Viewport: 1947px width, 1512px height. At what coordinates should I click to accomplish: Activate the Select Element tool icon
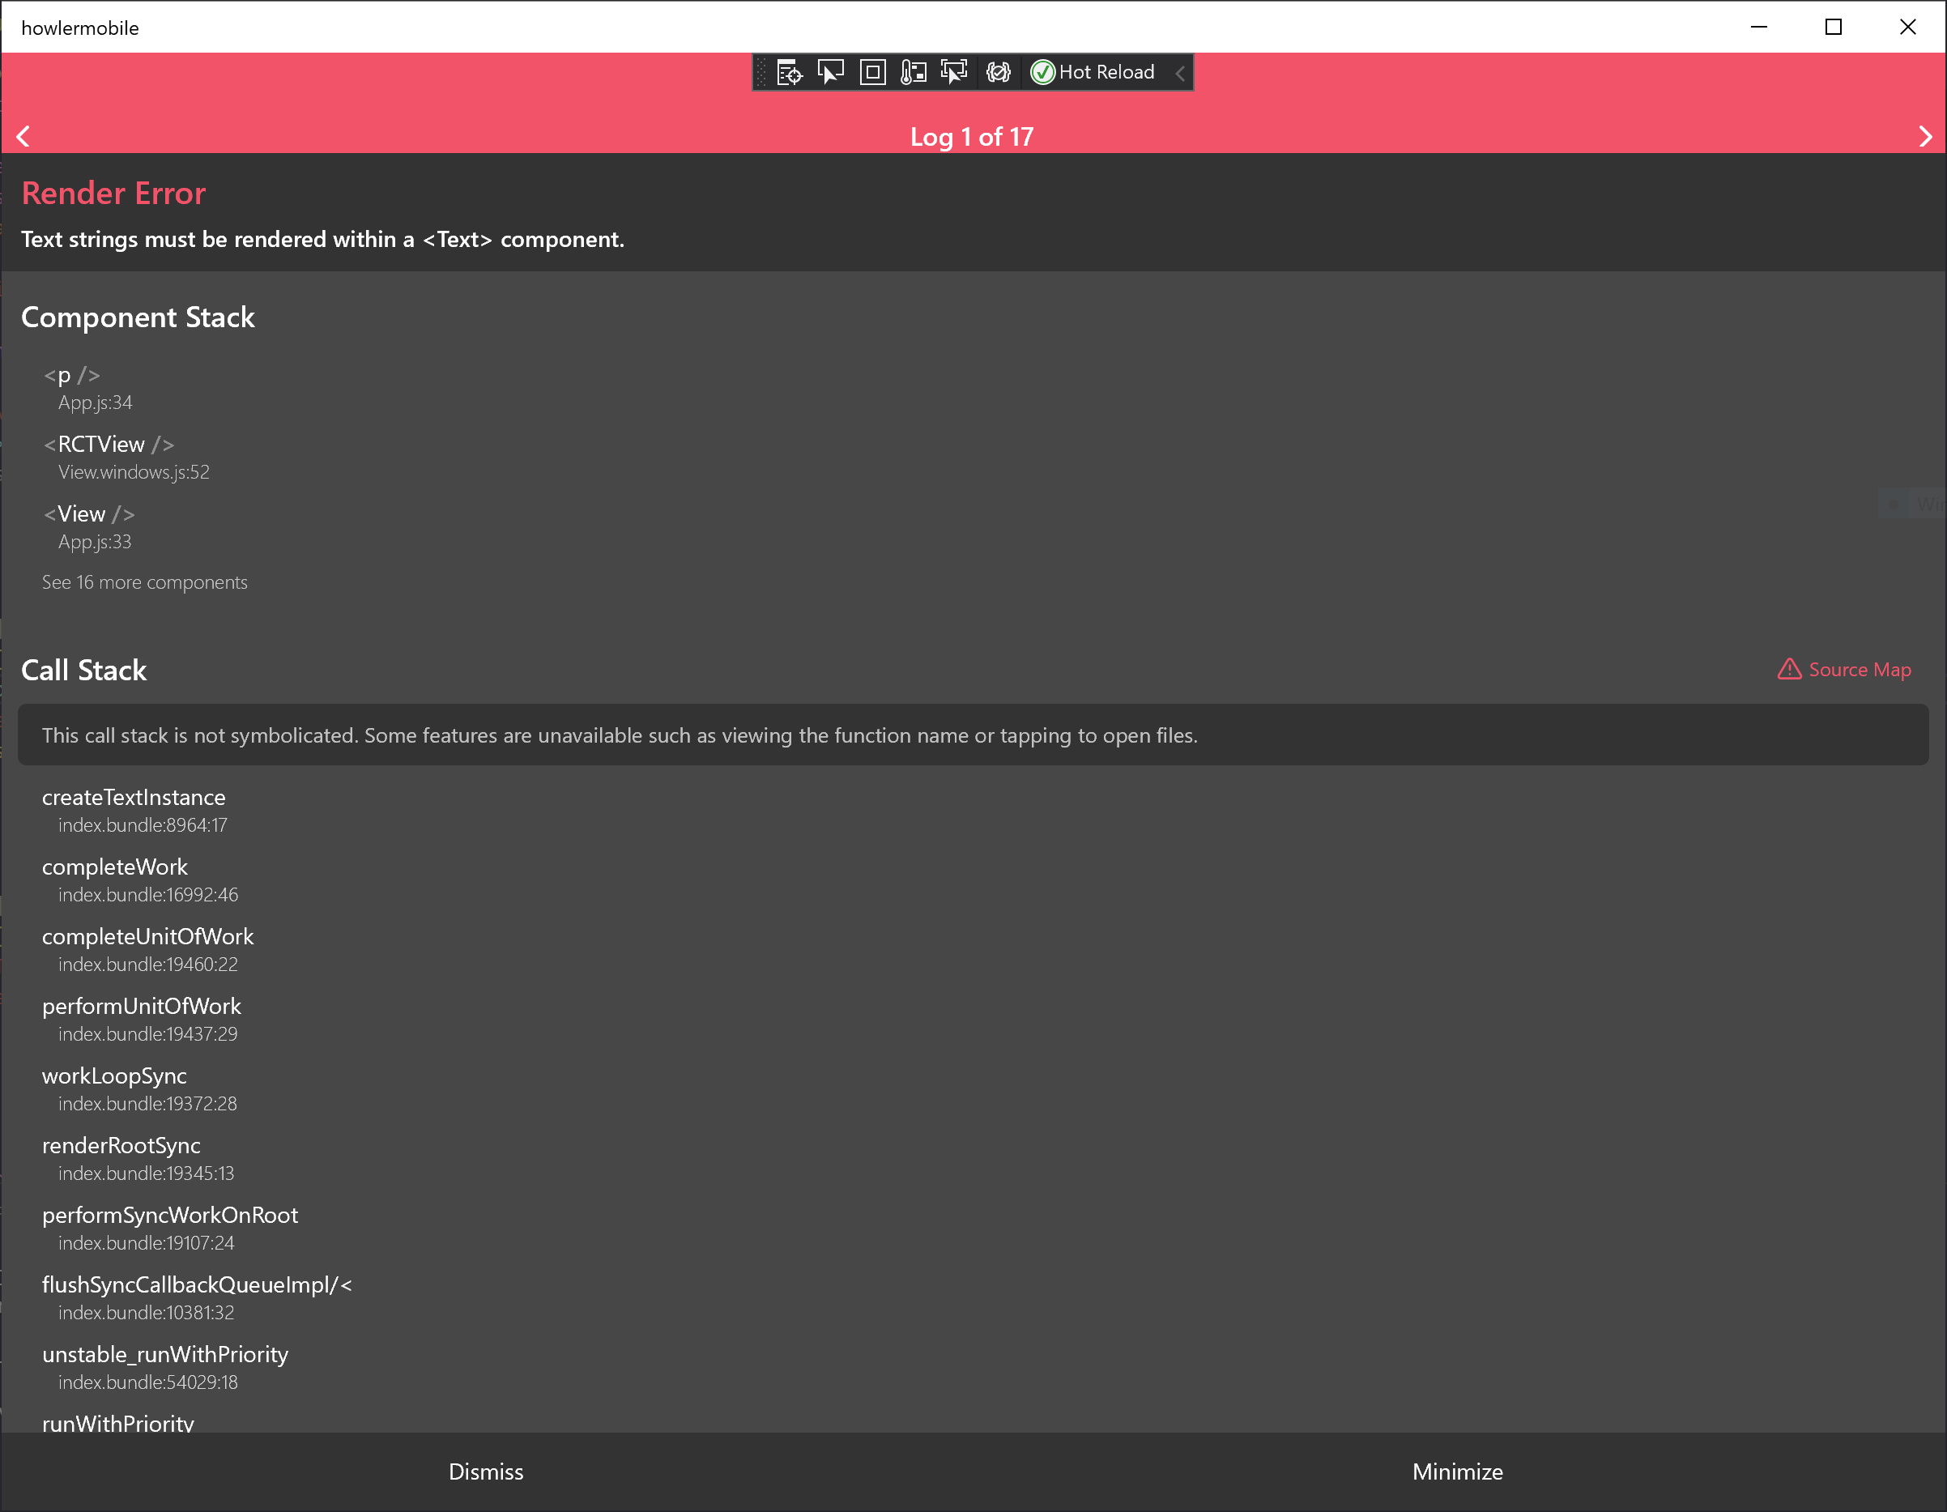tap(831, 72)
